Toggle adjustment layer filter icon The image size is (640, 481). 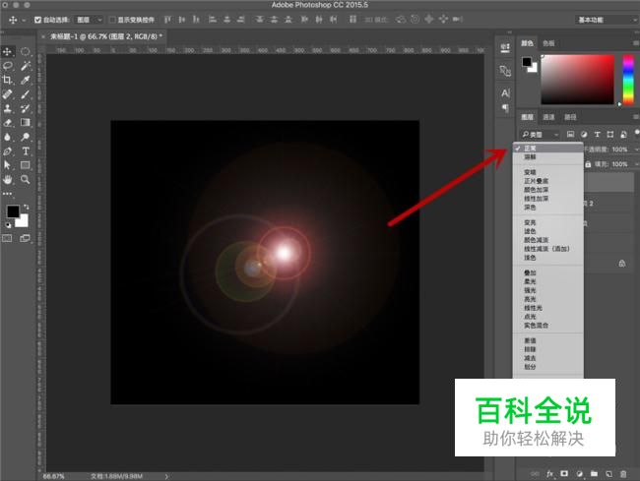584,134
